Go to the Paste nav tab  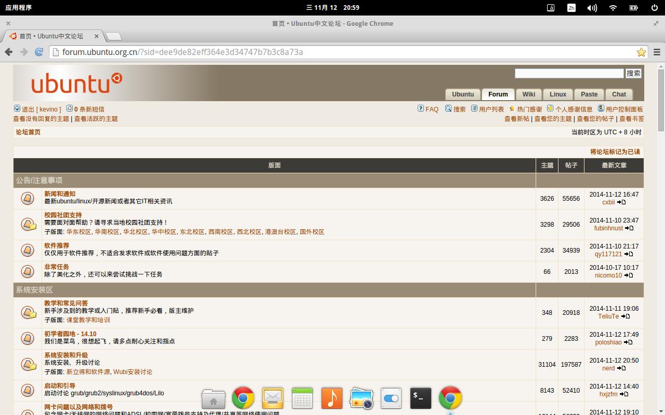coord(589,94)
